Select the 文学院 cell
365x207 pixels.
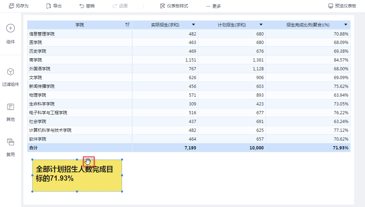point(79,77)
